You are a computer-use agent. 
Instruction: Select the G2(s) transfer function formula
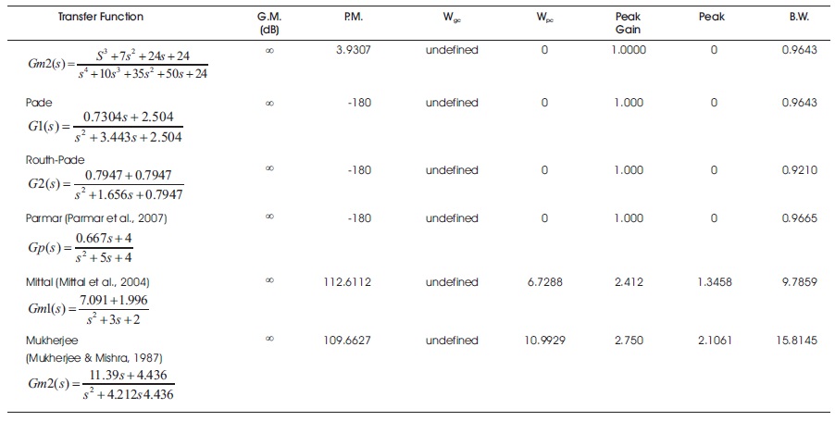coord(106,184)
